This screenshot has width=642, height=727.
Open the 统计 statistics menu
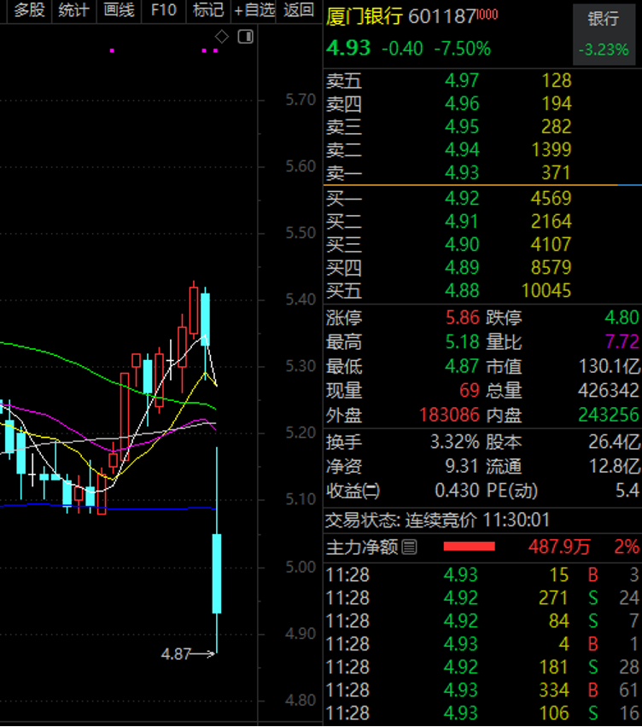click(73, 10)
